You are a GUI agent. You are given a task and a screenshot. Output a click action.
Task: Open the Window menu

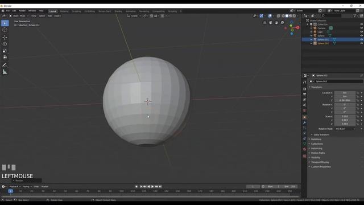tap(32, 11)
